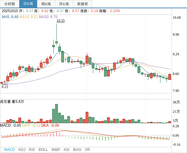Click the 前复权 tab
187x153 pixels.
coord(83,4)
